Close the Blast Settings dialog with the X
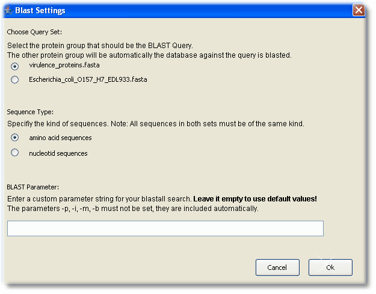This screenshot has width=376, height=294. 359,10
